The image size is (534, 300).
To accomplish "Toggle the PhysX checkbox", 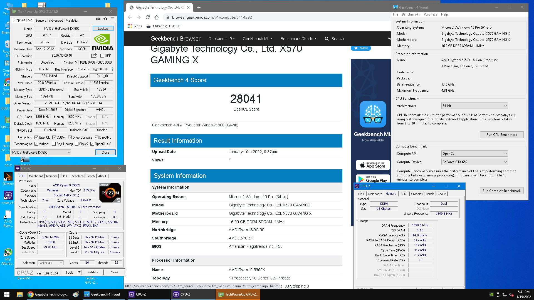I will tap(76, 144).
